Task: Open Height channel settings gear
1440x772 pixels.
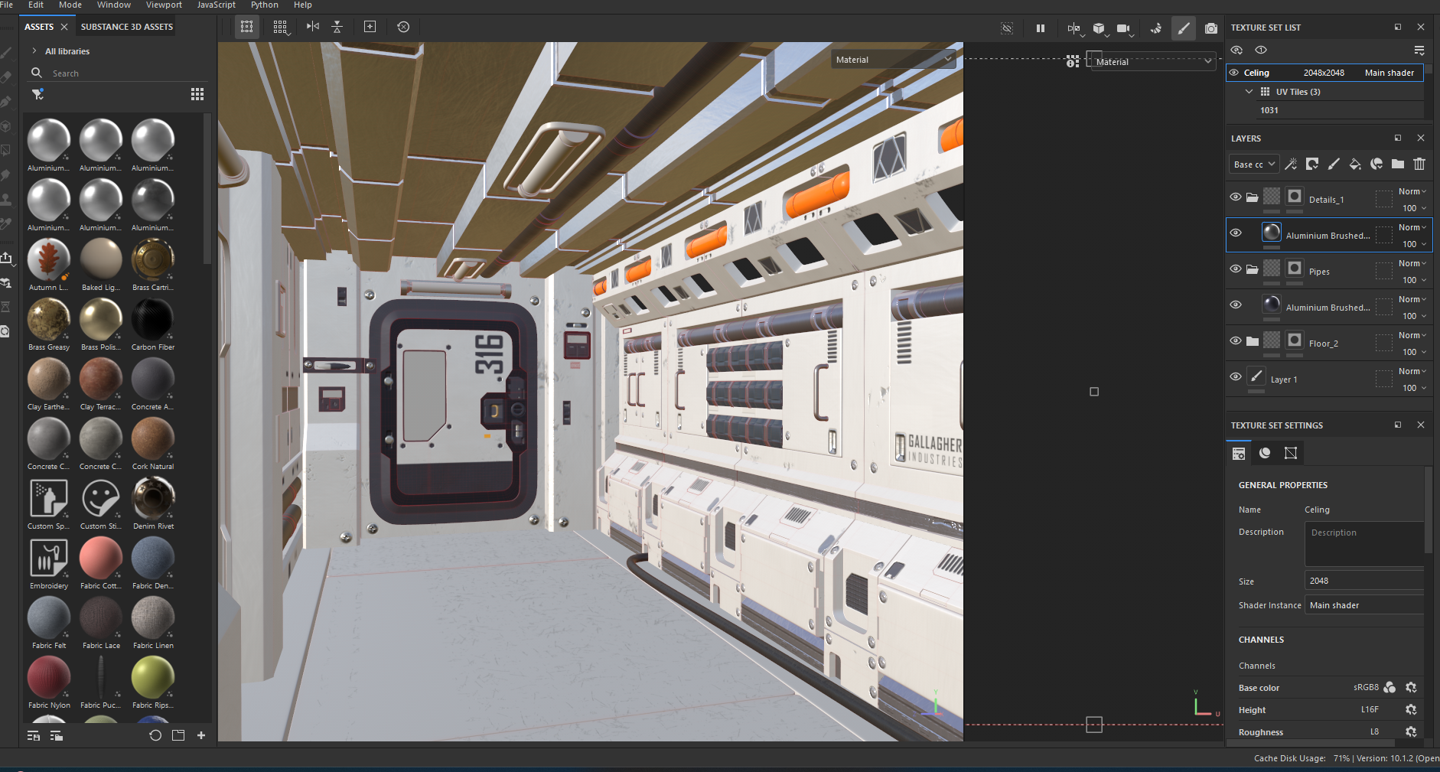Action: click(x=1411, y=710)
